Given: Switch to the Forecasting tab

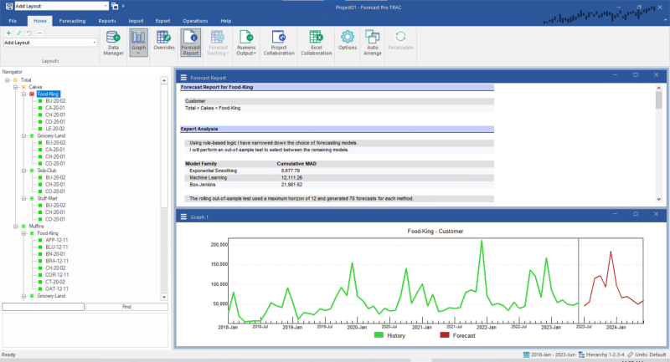Looking at the screenshot, I should click(x=72, y=21).
